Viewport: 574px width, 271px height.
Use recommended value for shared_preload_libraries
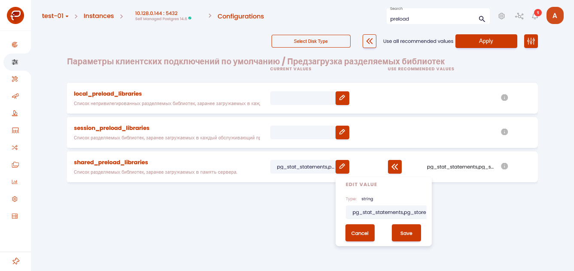coord(395,167)
